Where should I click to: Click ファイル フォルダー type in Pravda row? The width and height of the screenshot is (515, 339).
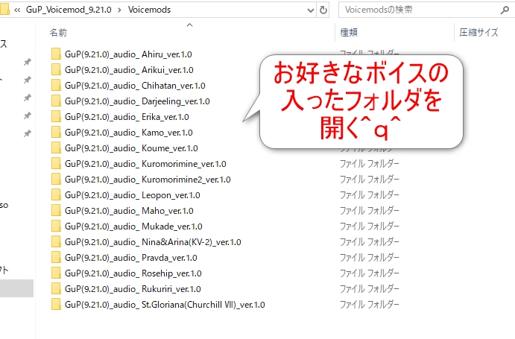pos(369,258)
